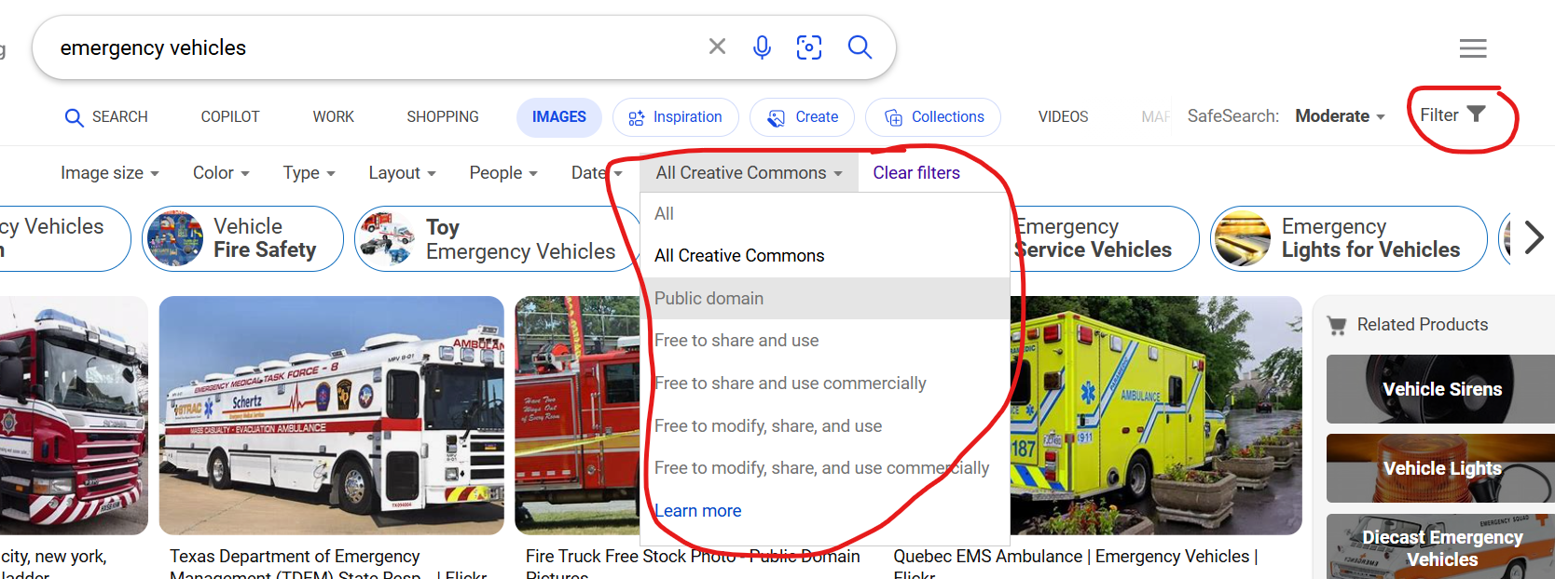Choose the Public domain option
The image size is (1555, 579).
point(825,299)
